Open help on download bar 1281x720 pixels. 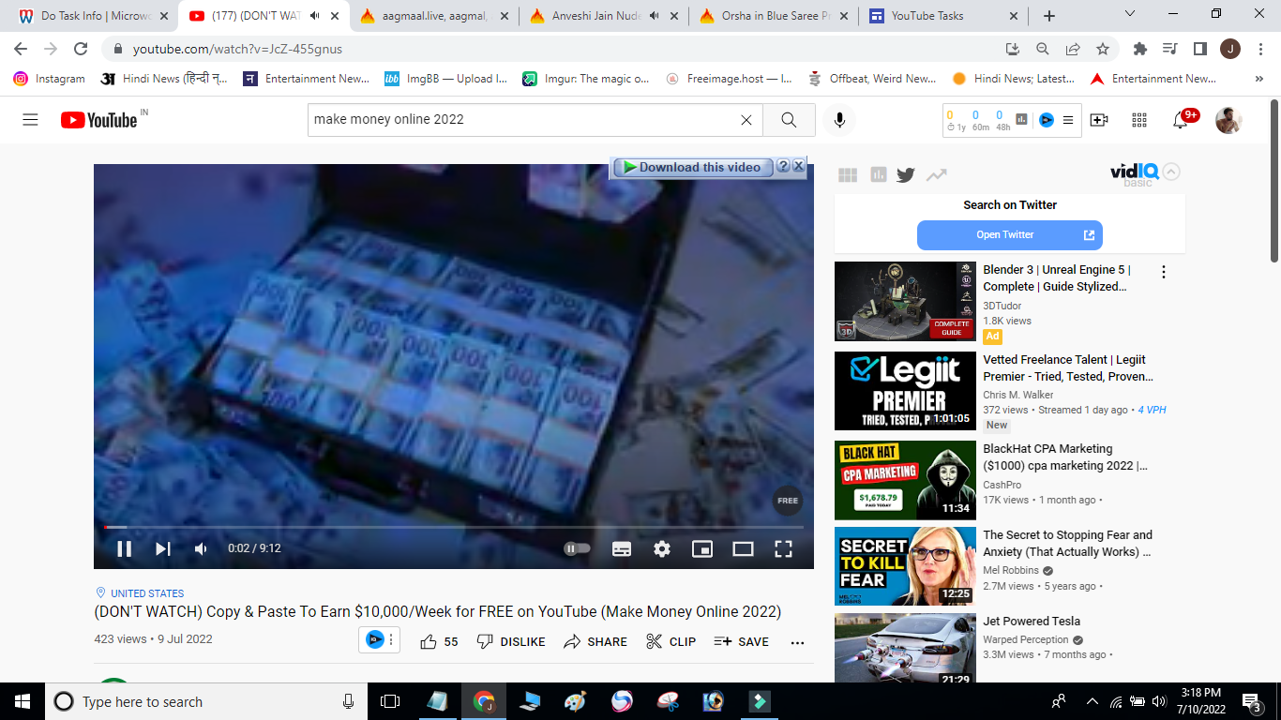(x=784, y=166)
